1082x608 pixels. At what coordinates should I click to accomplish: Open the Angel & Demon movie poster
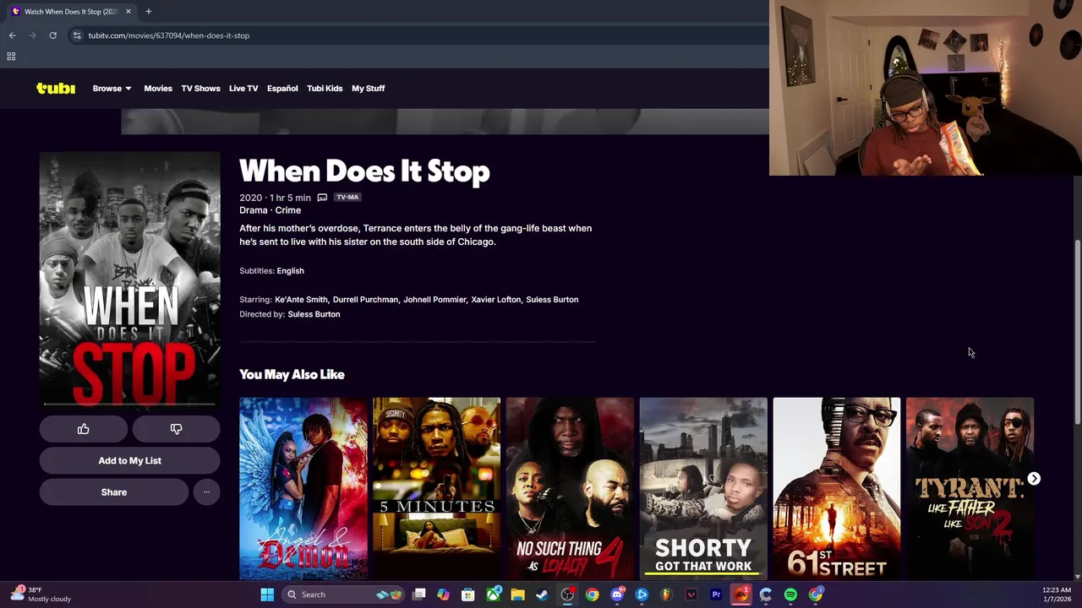coord(303,488)
